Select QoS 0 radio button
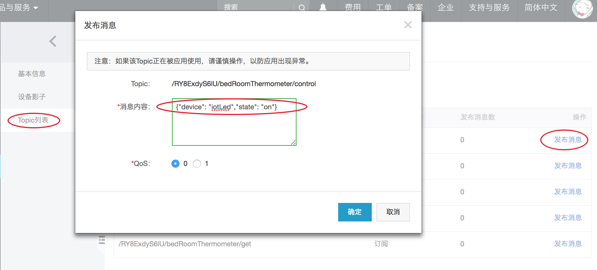Viewport: 597px width, 270px height. 175,164
